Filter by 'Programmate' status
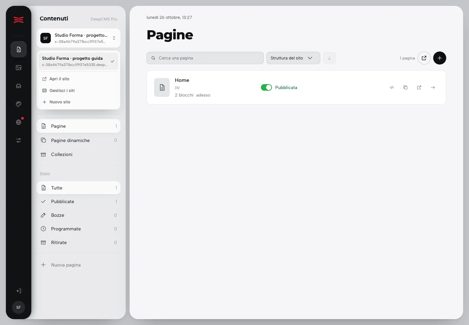This screenshot has width=469, height=325. pyautogui.click(x=78, y=229)
